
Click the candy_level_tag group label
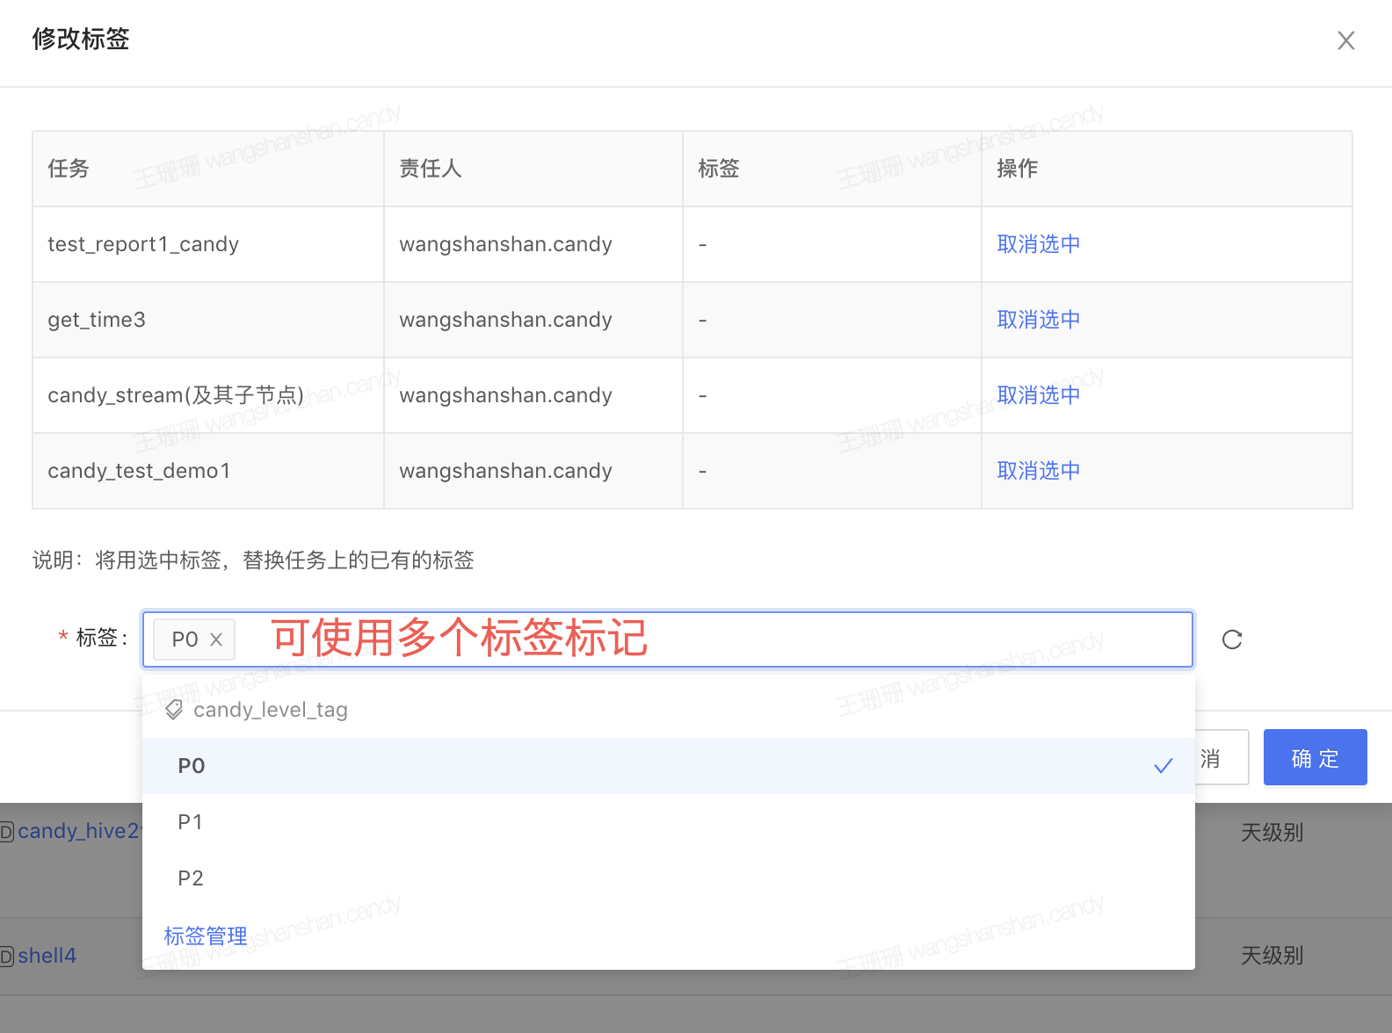pos(271,710)
